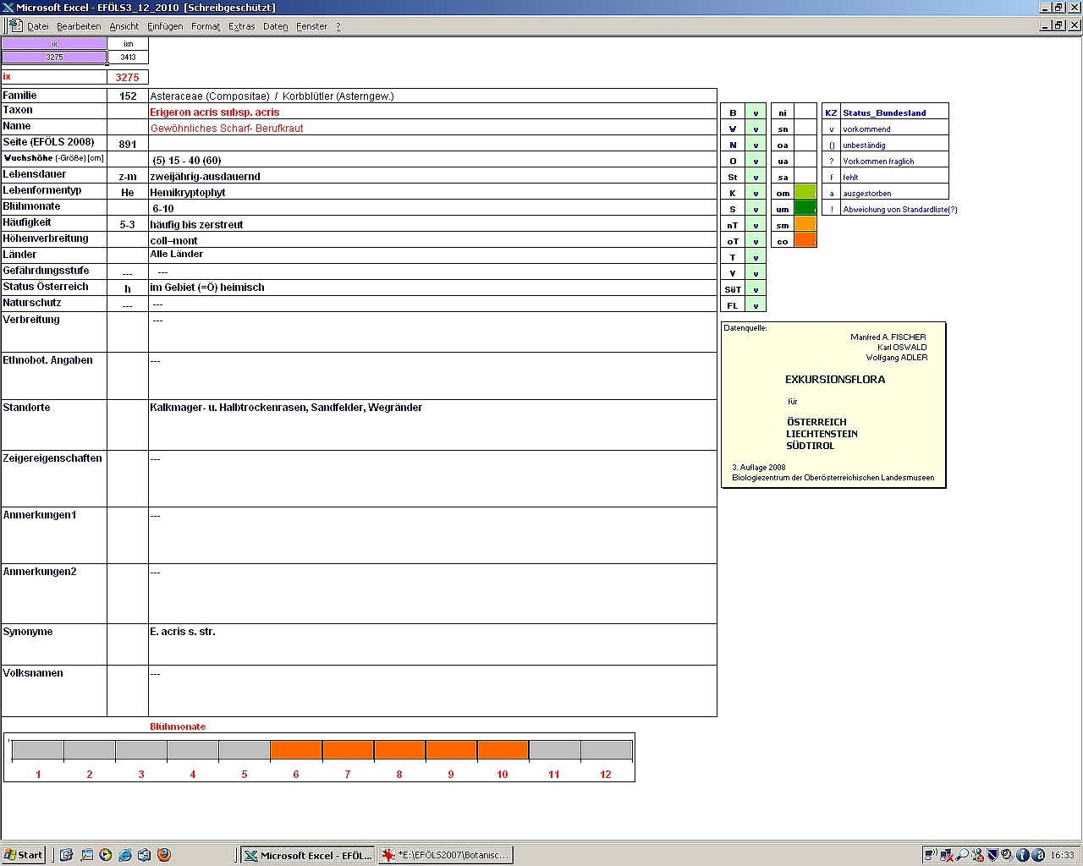
Task: Open the Ansicht menu
Action: pos(124,26)
